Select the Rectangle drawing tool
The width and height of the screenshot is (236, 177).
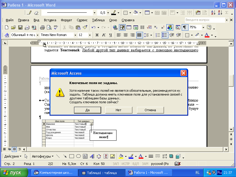(71, 156)
